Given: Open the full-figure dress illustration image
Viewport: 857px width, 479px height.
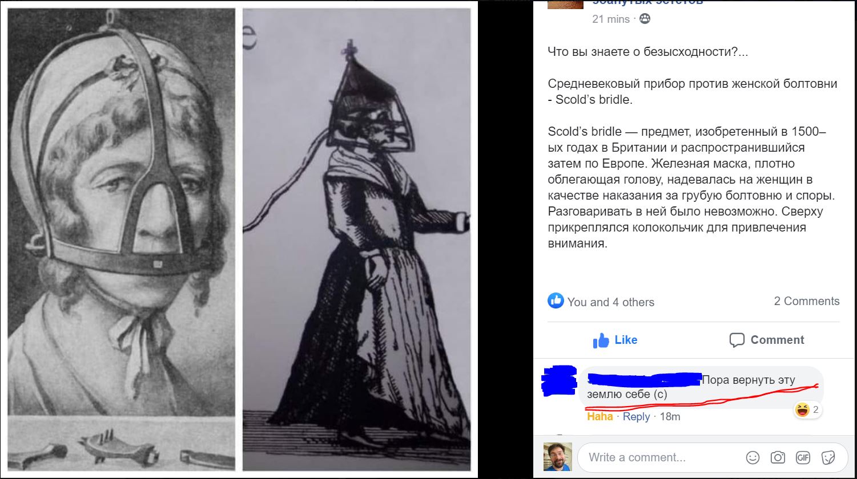Looking at the screenshot, I should coord(356,239).
